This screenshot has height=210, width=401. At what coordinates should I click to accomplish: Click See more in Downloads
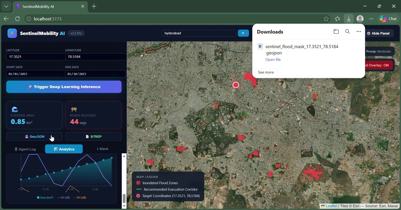pos(266,72)
